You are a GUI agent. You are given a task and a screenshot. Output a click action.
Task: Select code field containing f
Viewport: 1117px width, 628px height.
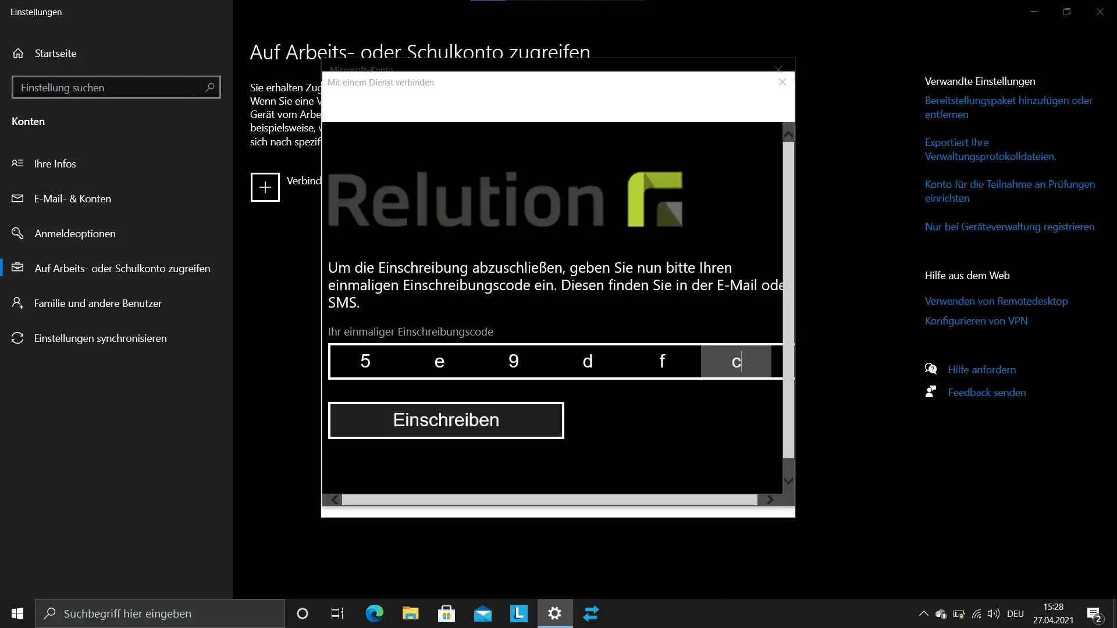click(x=662, y=361)
